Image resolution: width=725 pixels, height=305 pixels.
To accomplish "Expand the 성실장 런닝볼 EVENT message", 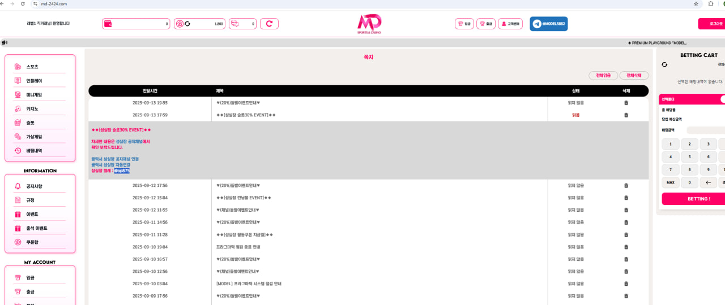I will 244,198.
